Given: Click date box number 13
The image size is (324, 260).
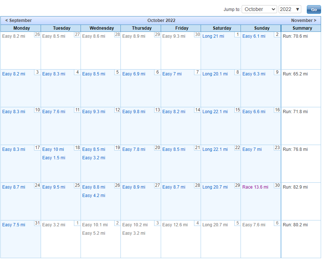Looking at the screenshot, I should point(157,110).
